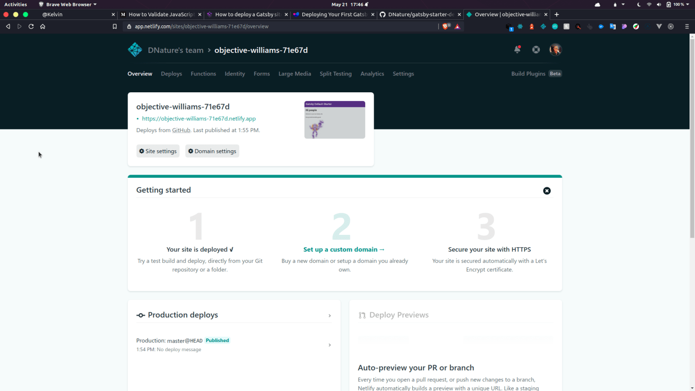Open the Brave Web Browser app menu
This screenshot has width=695, height=391.
(68, 5)
